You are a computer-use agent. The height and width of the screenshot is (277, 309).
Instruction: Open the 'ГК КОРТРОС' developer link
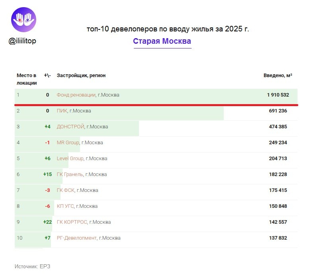tap(72, 222)
